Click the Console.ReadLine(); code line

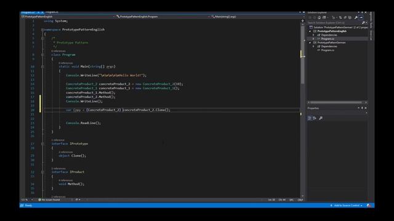83,123
